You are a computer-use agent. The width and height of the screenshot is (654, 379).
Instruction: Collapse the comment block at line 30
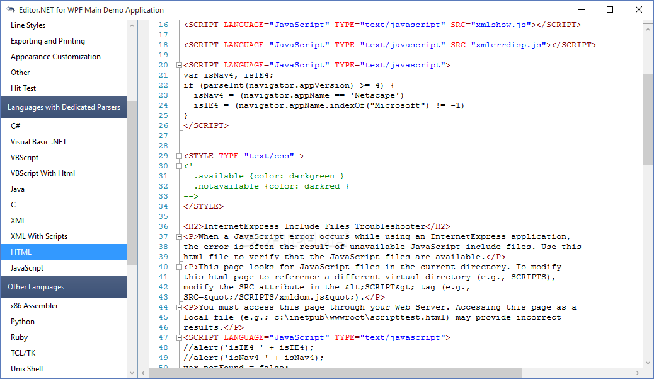pos(179,166)
